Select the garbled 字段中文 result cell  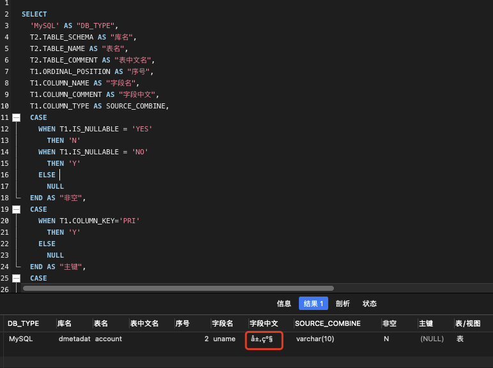[262, 339]
